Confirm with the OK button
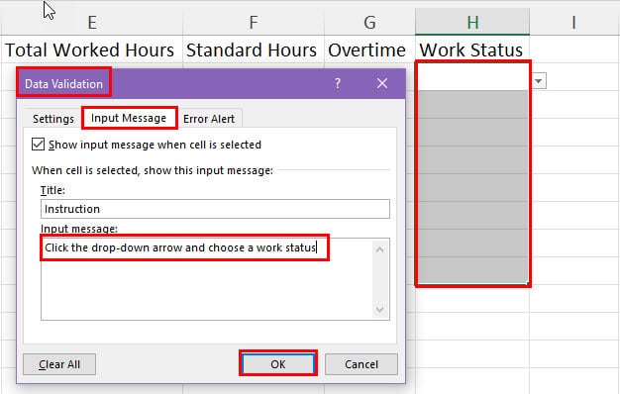The width and height of the screenshot is (620, 394). [x=278, y=364]
